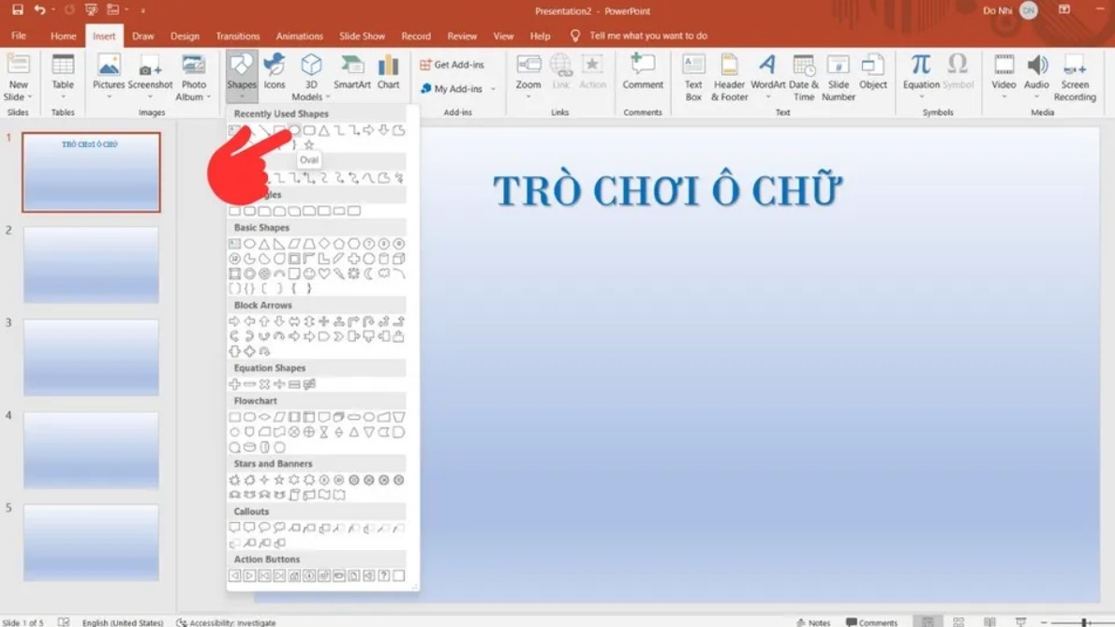Screen dimensions: 1115x627
Task: Select the Not Equal equation shape
Action: click(x=309, y=384)
